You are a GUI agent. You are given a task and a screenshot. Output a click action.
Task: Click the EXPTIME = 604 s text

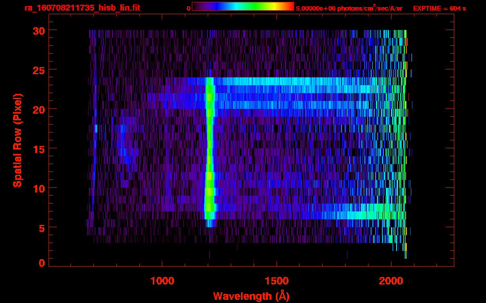tap(439, 8)
